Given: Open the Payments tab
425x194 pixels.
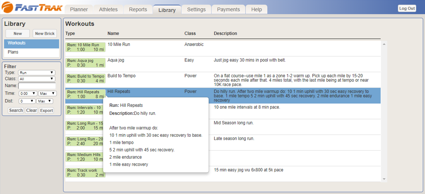Looking at the screenshot, I should click(228, 9).
